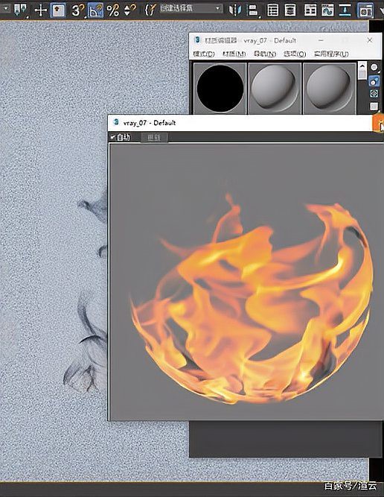Open the 模式(D) menu

(x=204, y=54)
